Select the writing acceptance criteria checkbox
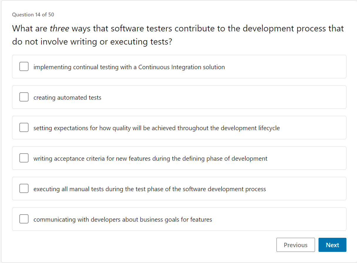The width and height of the screenshot is (357, 263). (x=24, y=158)
